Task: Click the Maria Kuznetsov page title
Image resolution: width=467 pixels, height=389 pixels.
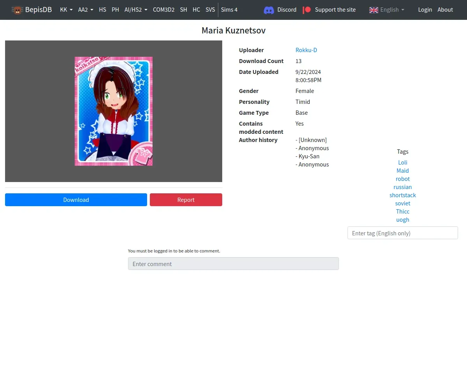Action: [233, 30]
